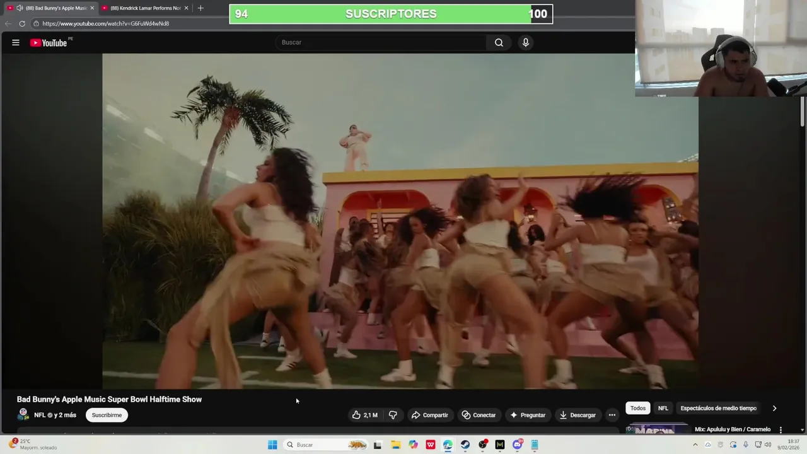Close the Kendrick Lamar browser tab

coord(187,8)
